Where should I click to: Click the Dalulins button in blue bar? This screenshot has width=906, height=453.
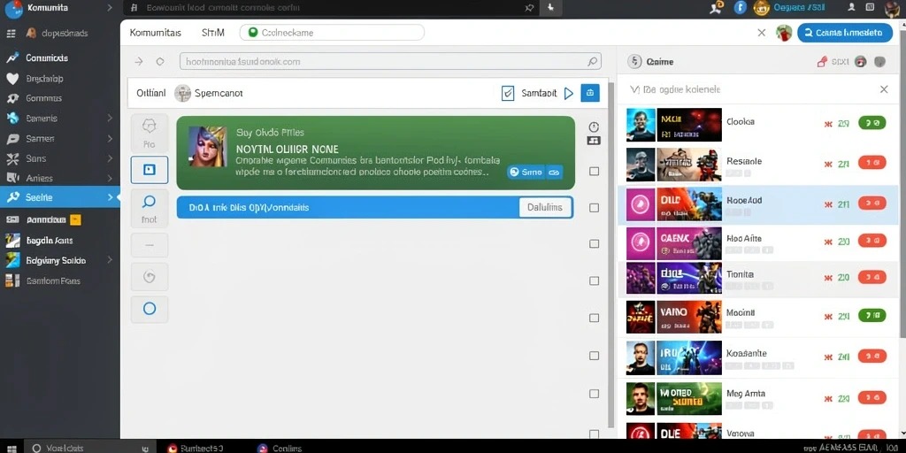(545, 207)
